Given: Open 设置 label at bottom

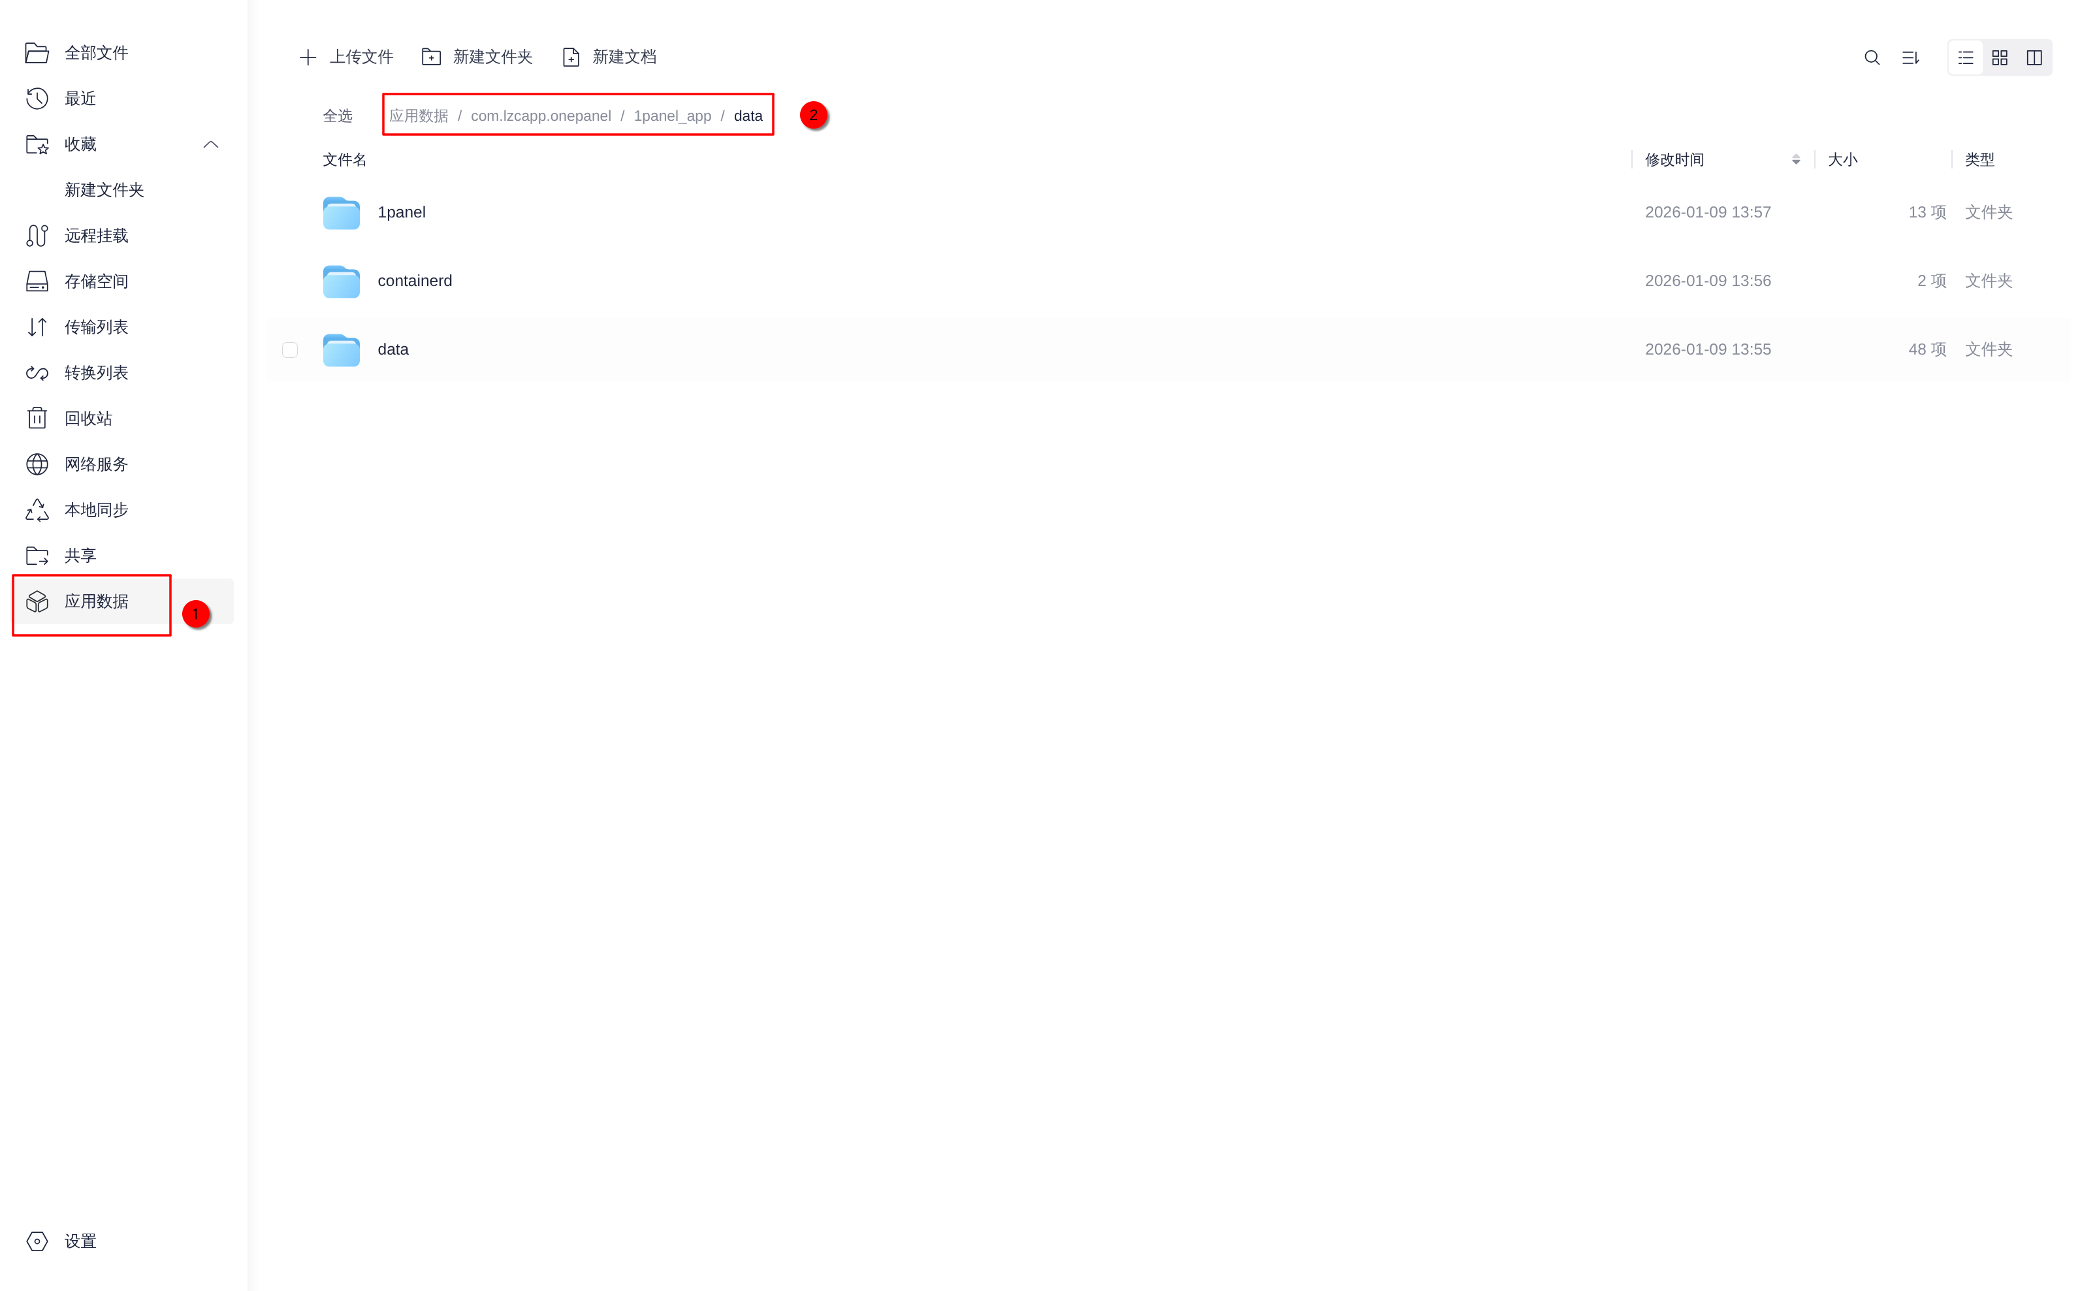Looking at the screenshot, I should coord(80,1241).
